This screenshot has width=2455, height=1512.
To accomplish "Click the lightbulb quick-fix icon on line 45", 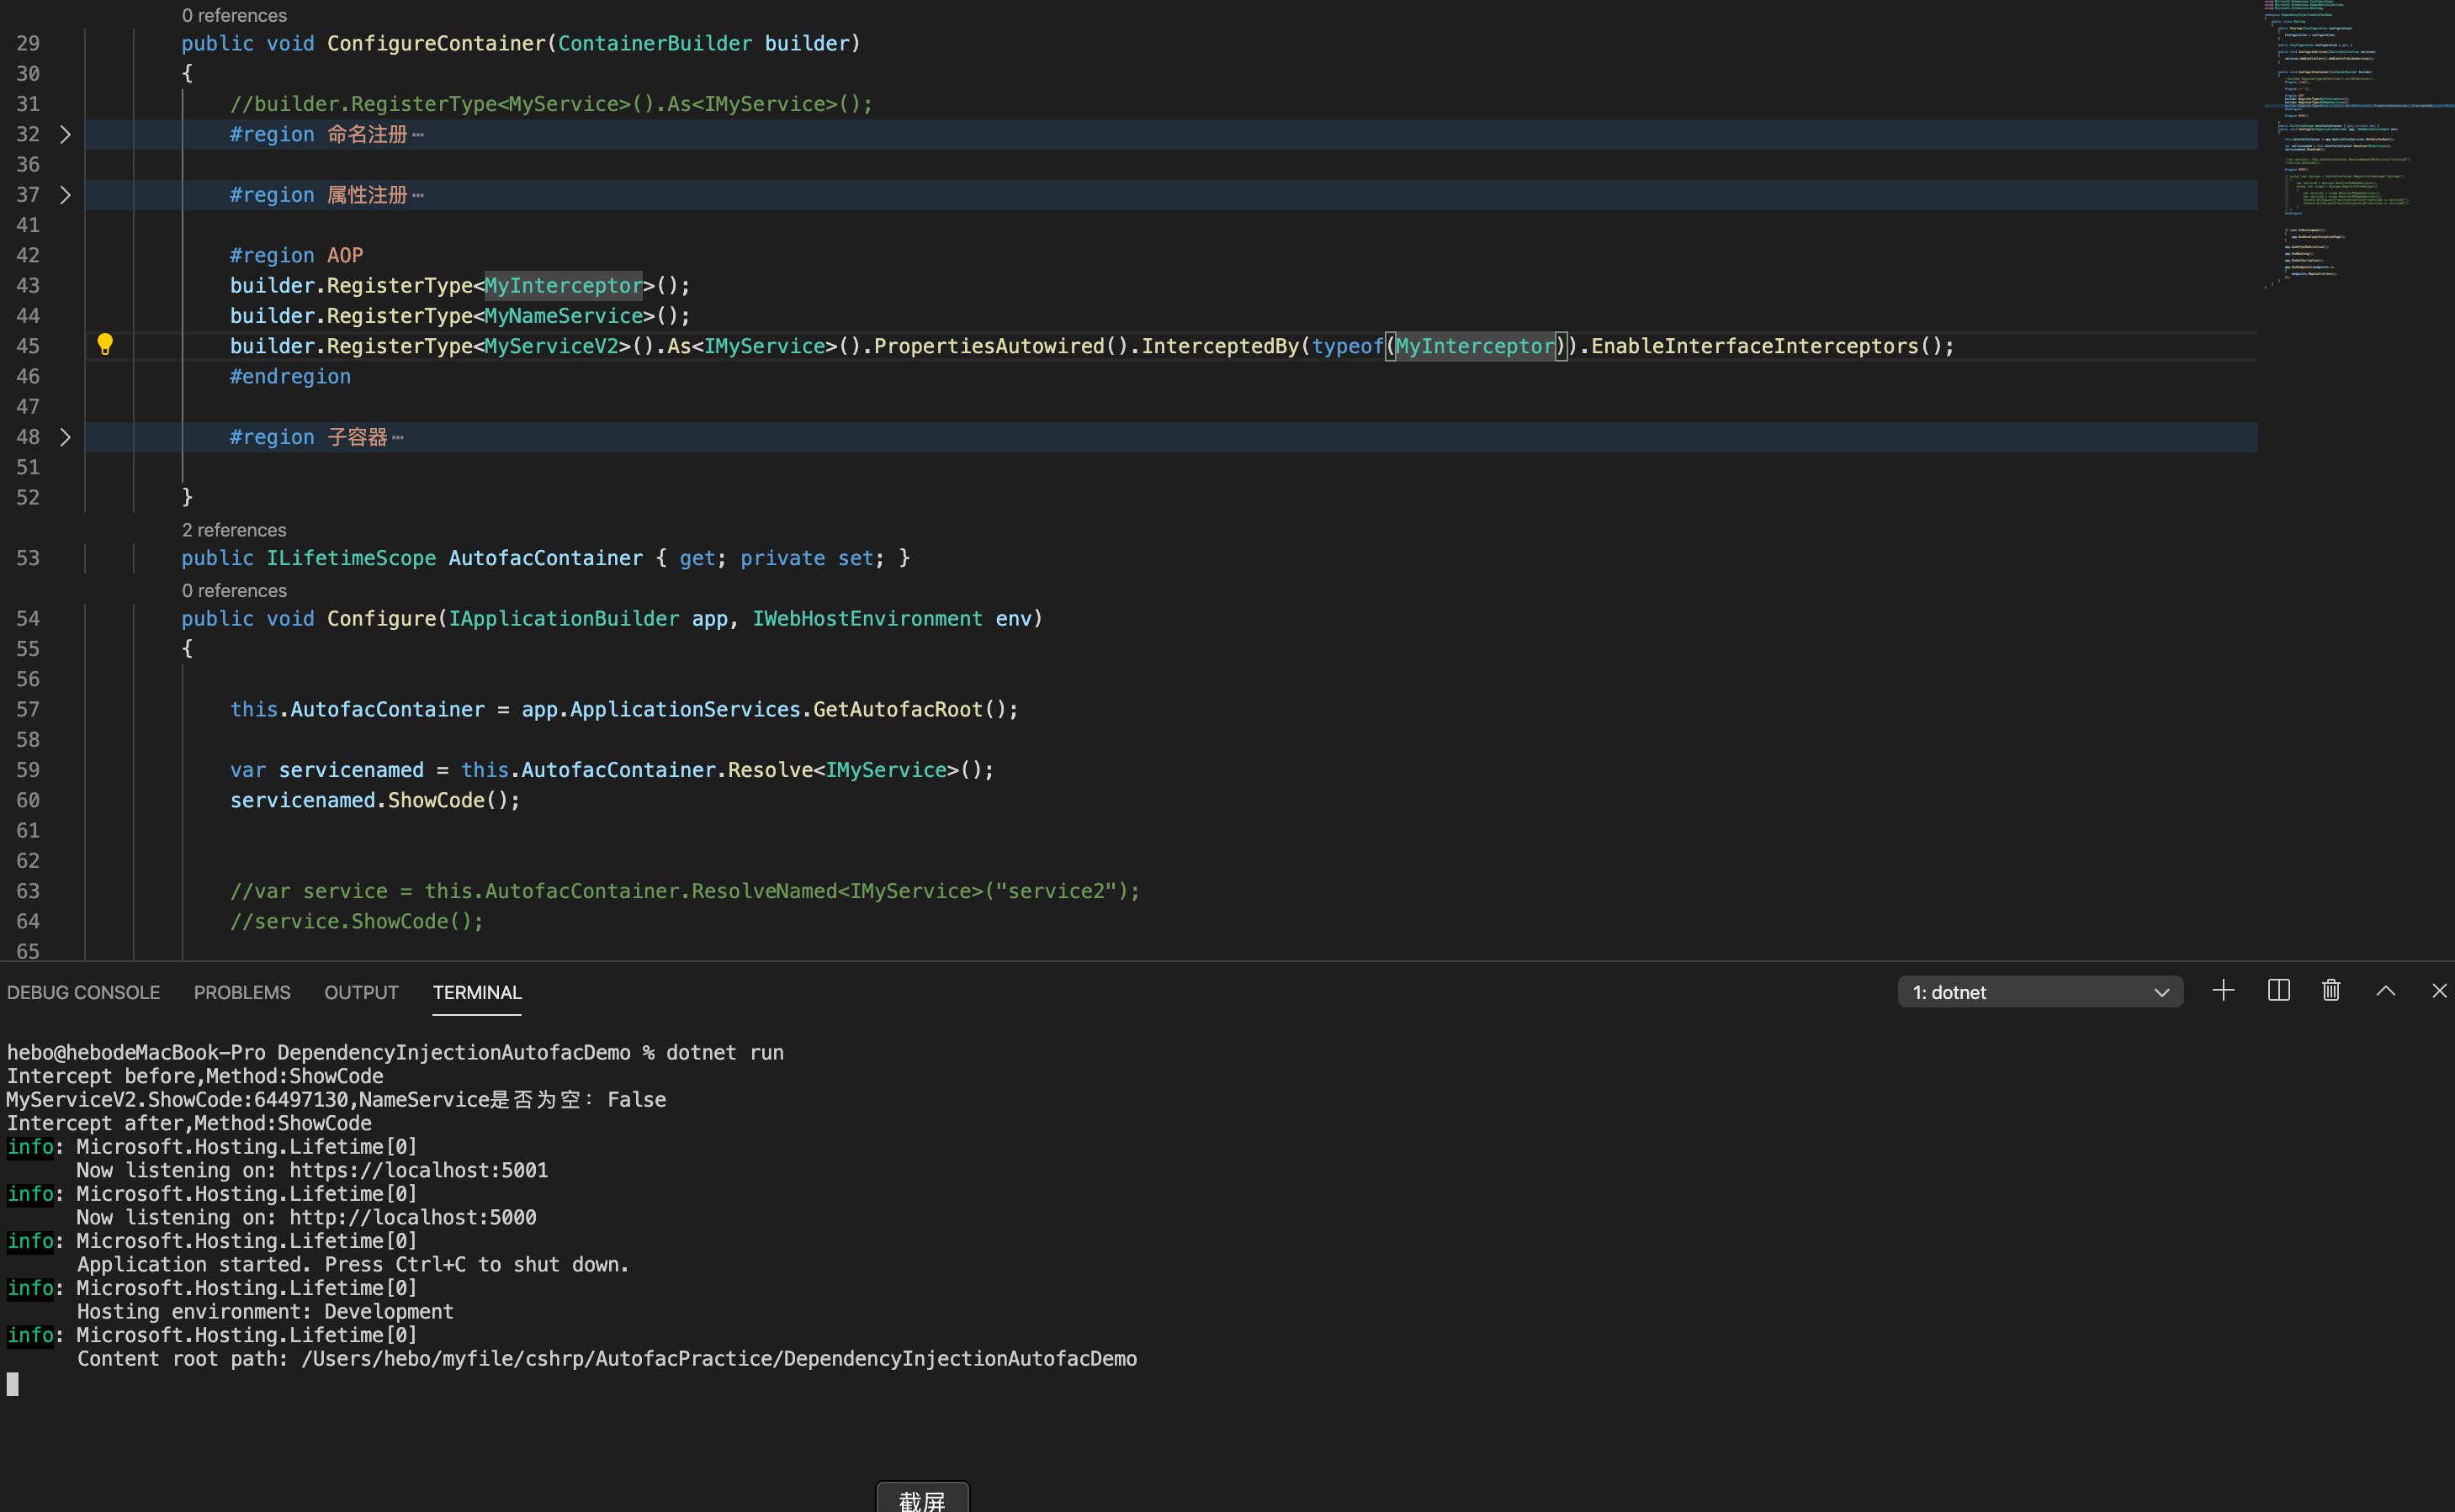I will [105, 345].
